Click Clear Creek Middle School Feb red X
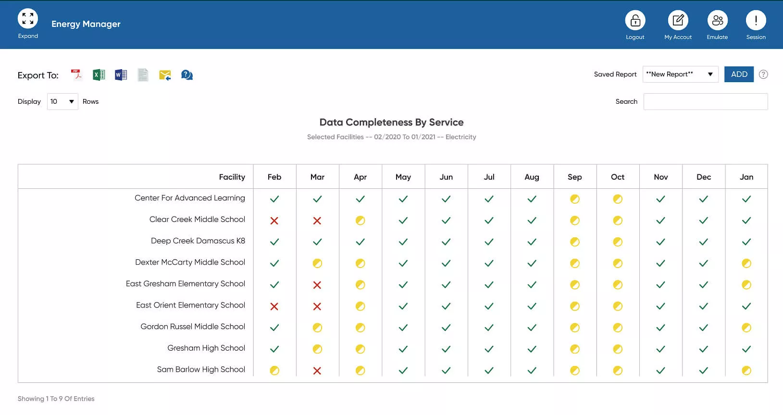Image resolution: width=783 pixels, height=415 pixels. pyautogui.click(x=274, y=221)
